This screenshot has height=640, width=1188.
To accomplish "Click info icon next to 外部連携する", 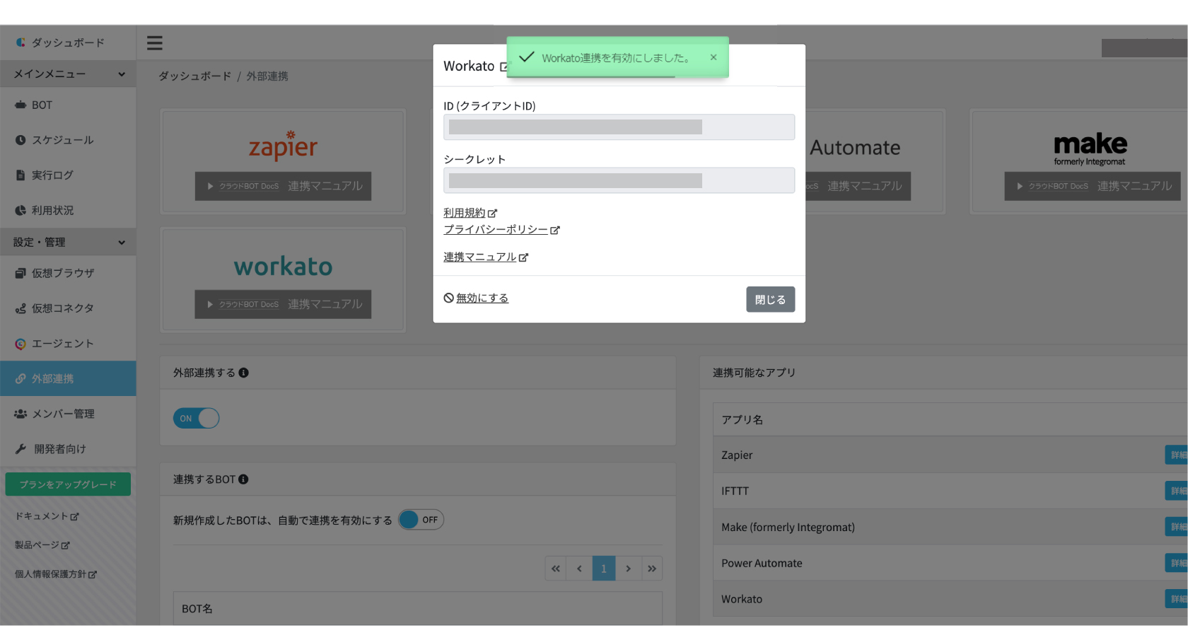I will point(243,373).
